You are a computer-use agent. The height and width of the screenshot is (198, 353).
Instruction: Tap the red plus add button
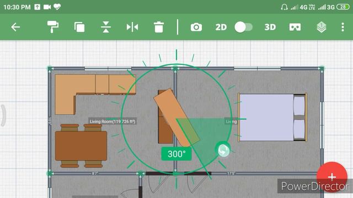point(332,177)
